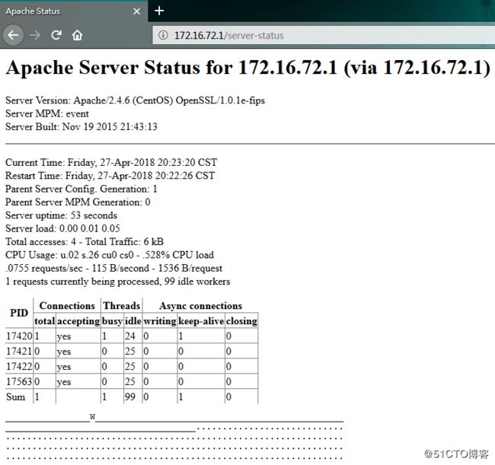Click PID cell 17421

pyautogui.click(x=19, y=352)
